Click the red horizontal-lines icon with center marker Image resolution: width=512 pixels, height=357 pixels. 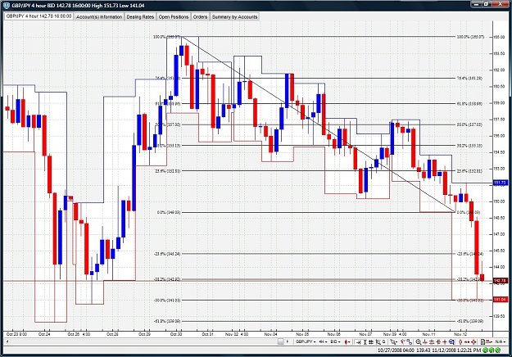point(432,342)
